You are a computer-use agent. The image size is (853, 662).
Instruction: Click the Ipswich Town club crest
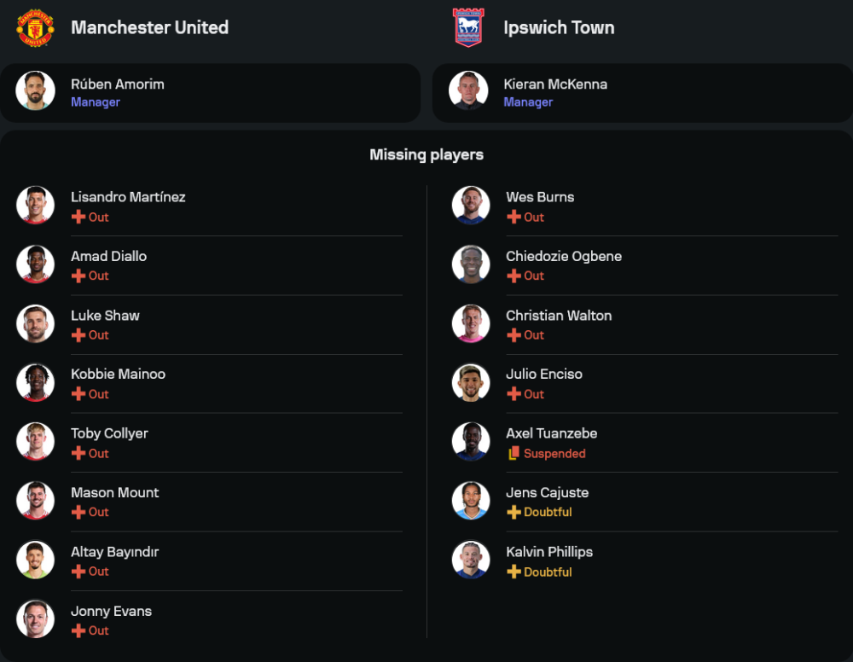pyautogui.click(x=468, y=27)
